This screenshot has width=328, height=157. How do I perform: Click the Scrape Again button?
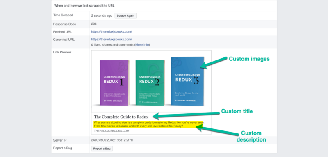pyautogui.click(x=125, y=16)
